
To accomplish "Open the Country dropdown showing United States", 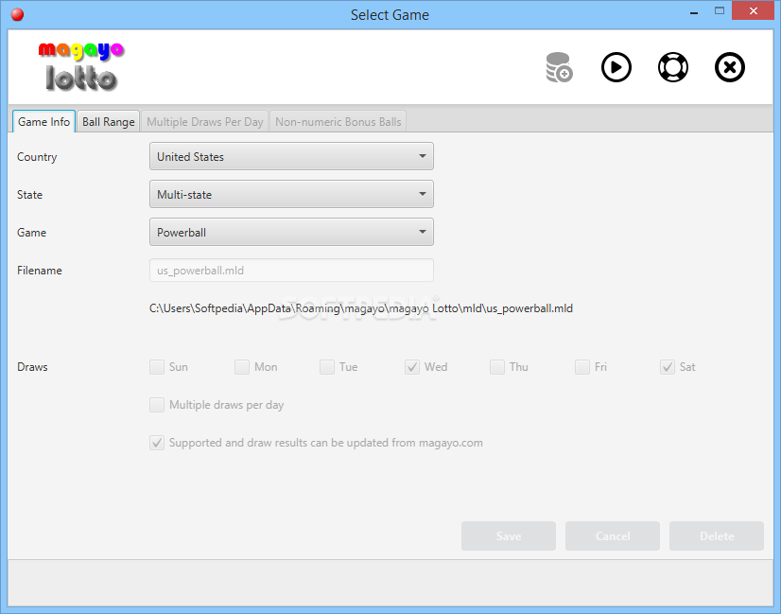I will (x=291, y=156).
